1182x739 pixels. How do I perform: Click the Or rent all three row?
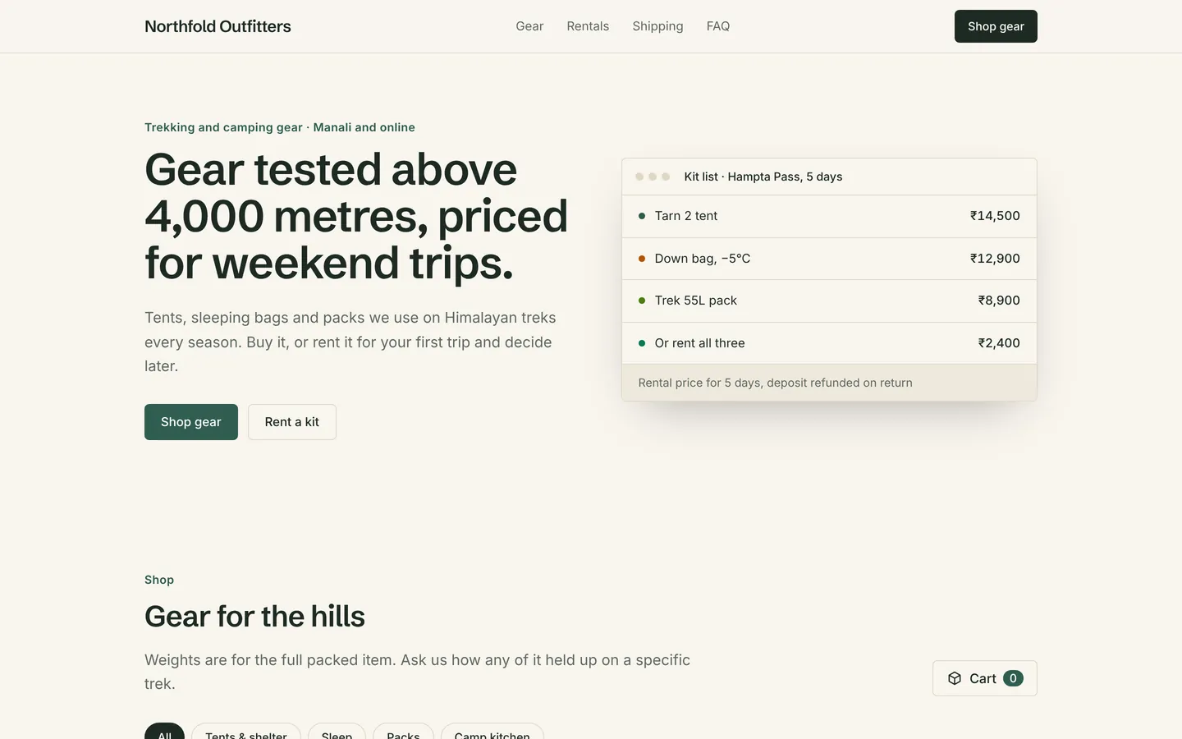pos(829,343)
